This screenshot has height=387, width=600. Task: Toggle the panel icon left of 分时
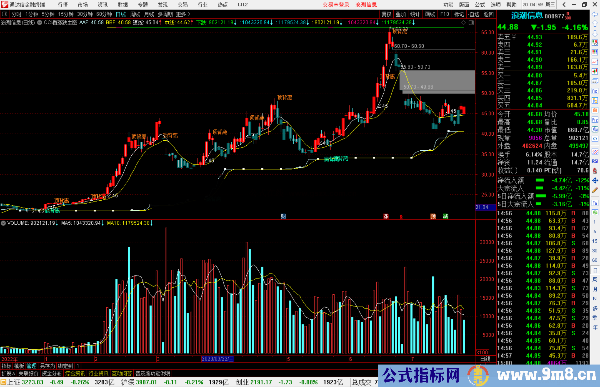click(5, 14)
